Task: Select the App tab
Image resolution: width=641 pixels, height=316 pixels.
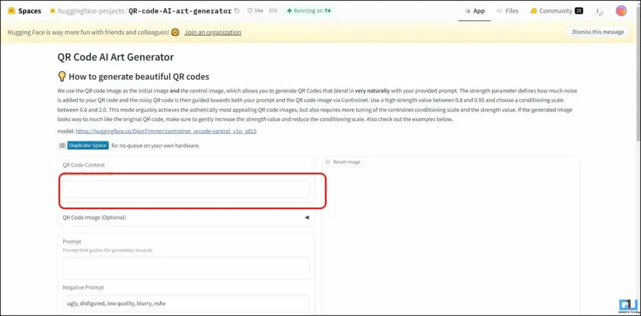Action: point(474,11)
